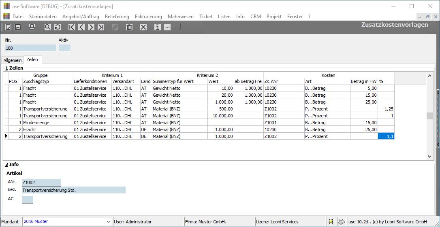Image resolution: width=440 pixels, height=227 pixels.
Task: Save the record using the floppy disk icon
Action: (x=18, y=27)
